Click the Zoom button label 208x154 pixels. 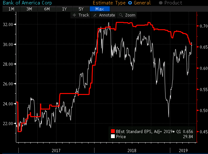click(x=130, y=15)
